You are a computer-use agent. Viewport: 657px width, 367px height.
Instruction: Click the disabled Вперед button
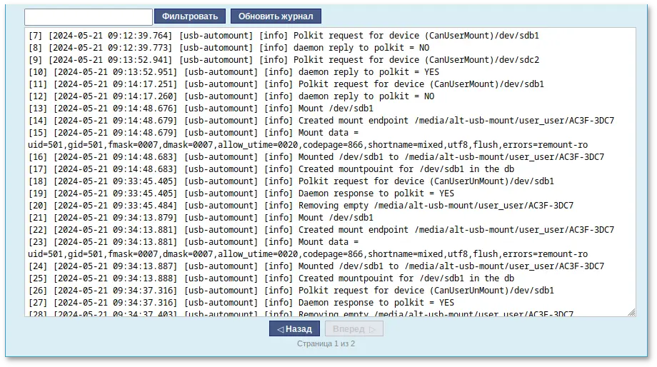pyautogui.click(x=353, y=329)
